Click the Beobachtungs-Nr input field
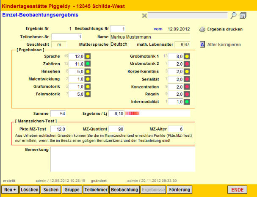Image resolution: width=257 pixels, height=197 pixels. click(118, 29)
